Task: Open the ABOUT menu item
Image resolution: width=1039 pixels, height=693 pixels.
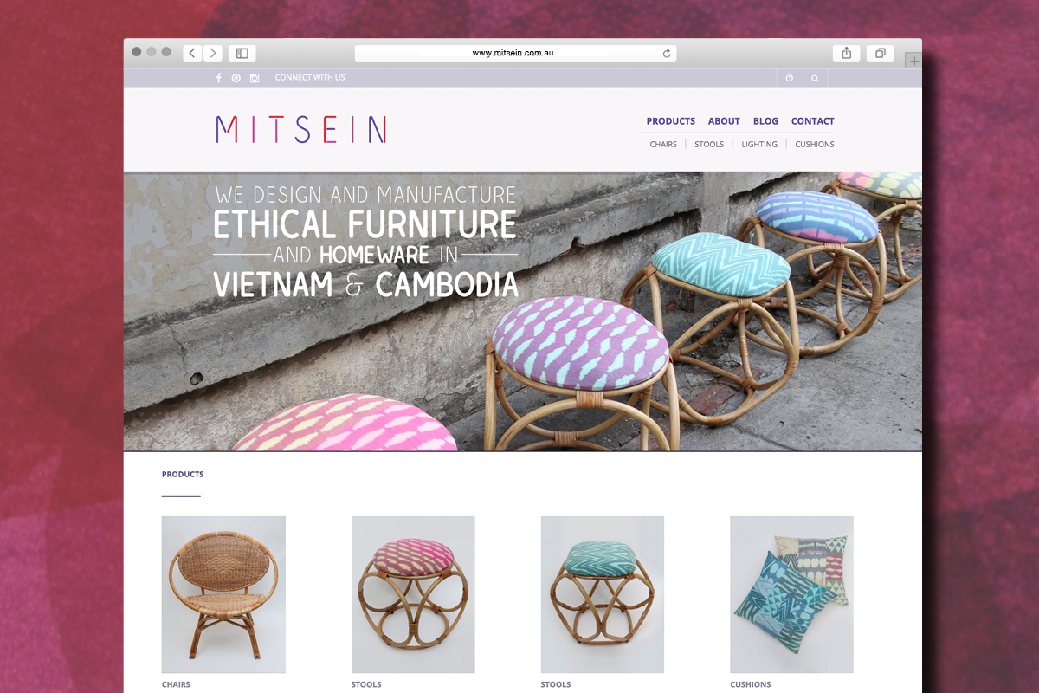Action: (724, 121)
